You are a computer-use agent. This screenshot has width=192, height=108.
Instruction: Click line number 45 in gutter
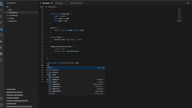coord(42,63)
